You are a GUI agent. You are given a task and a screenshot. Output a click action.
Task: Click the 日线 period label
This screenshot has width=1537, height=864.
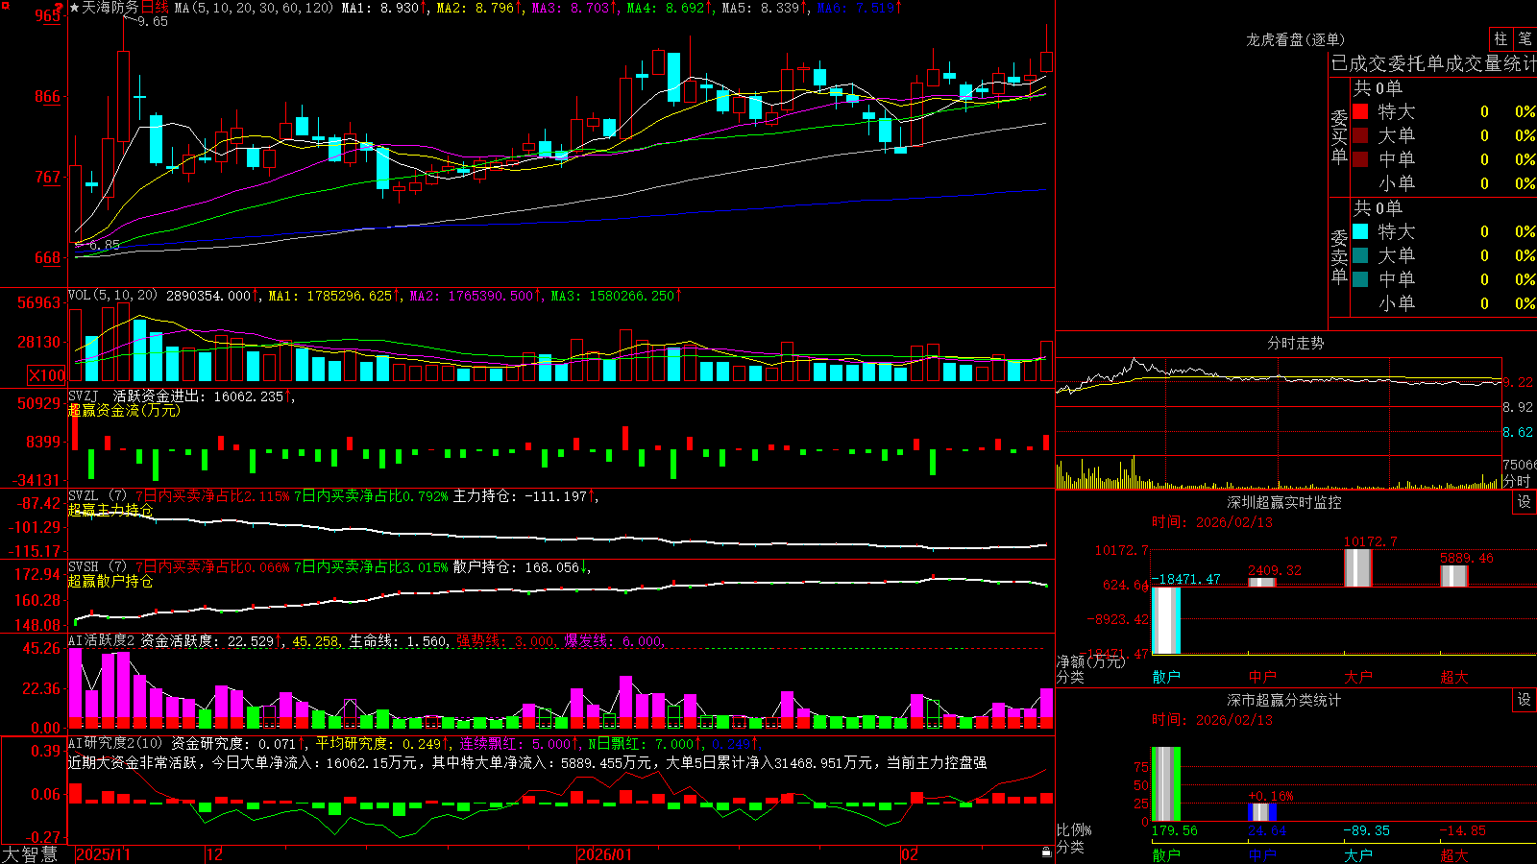pos(155,8)
